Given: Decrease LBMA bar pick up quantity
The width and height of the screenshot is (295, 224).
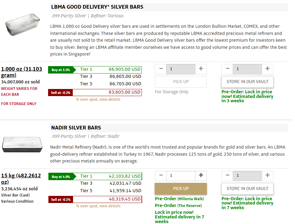Looking at the screenshot, I should pyautogui.click(x=161, y=69).
